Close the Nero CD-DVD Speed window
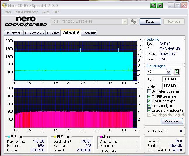 click(184, 6)
